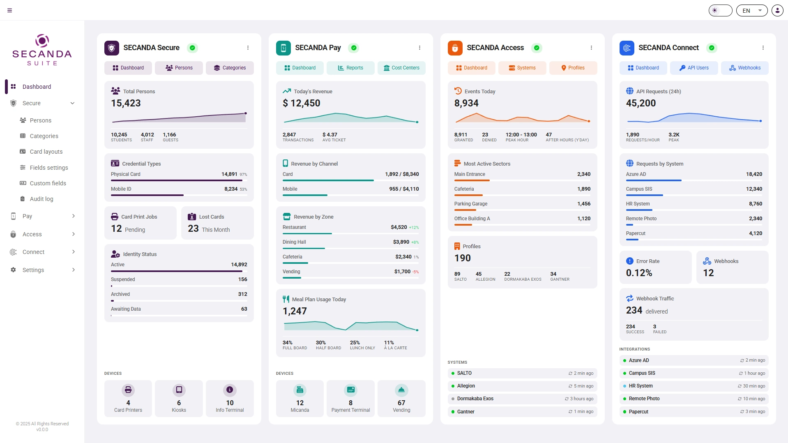Open the Secure Dashboard button
This screenshot has width=788, height=443.
point(128,68)
